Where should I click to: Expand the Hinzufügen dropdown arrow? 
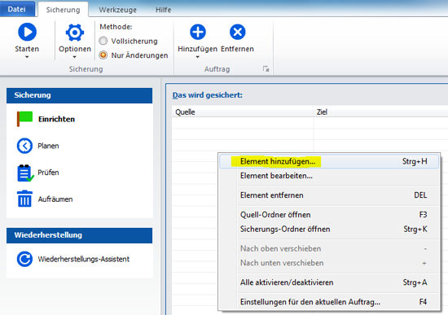(197, 57)
